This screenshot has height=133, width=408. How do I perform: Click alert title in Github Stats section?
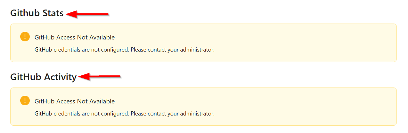coord(75,37)
